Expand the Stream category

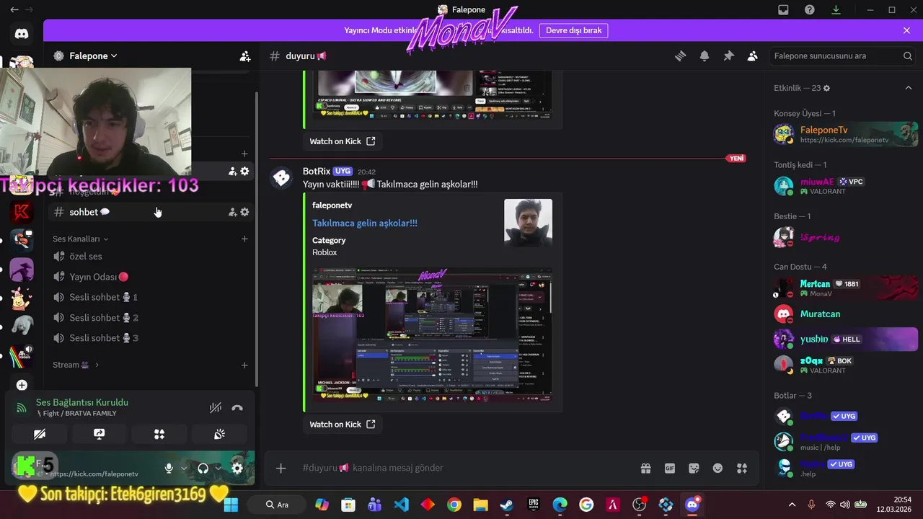76,365
